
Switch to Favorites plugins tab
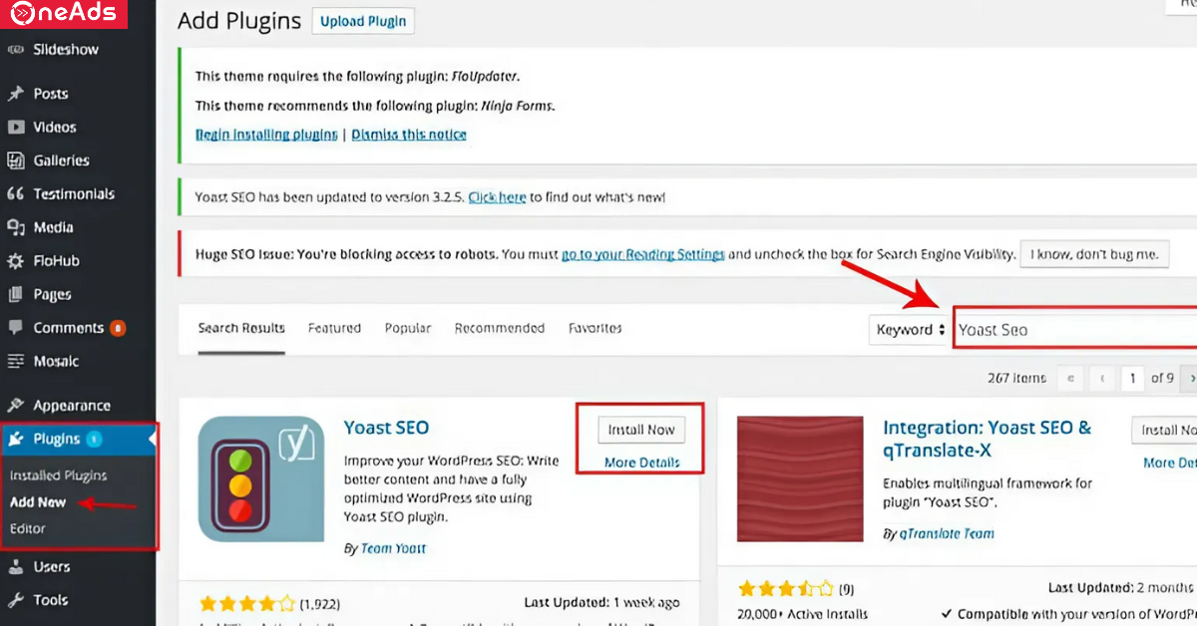coord(595,328)
